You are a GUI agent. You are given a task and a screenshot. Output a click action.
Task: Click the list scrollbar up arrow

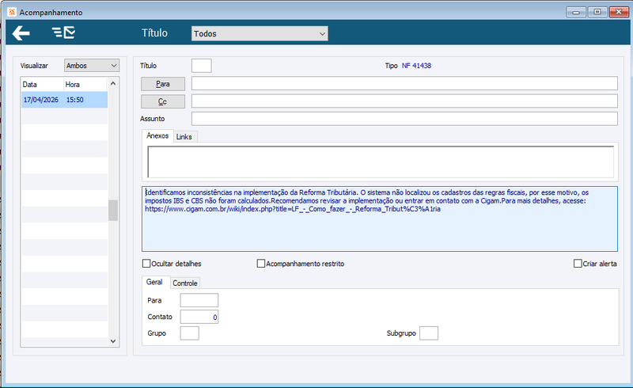coord(113,83)
